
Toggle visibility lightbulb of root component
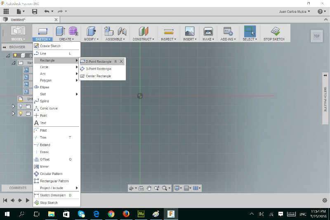tap(15, 56)
